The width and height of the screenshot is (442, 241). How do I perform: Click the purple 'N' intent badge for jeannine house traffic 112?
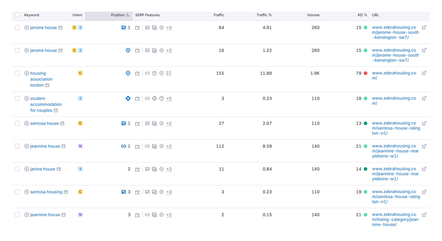coord(80,146)
